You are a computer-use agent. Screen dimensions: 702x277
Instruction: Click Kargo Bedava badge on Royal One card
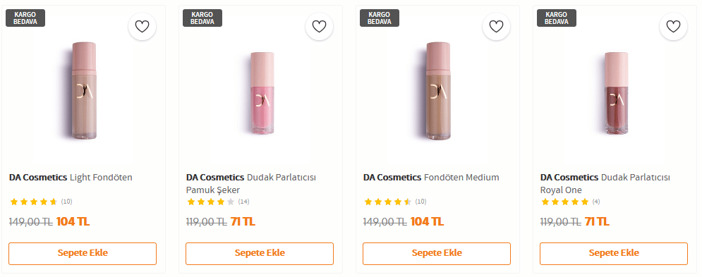557,18
